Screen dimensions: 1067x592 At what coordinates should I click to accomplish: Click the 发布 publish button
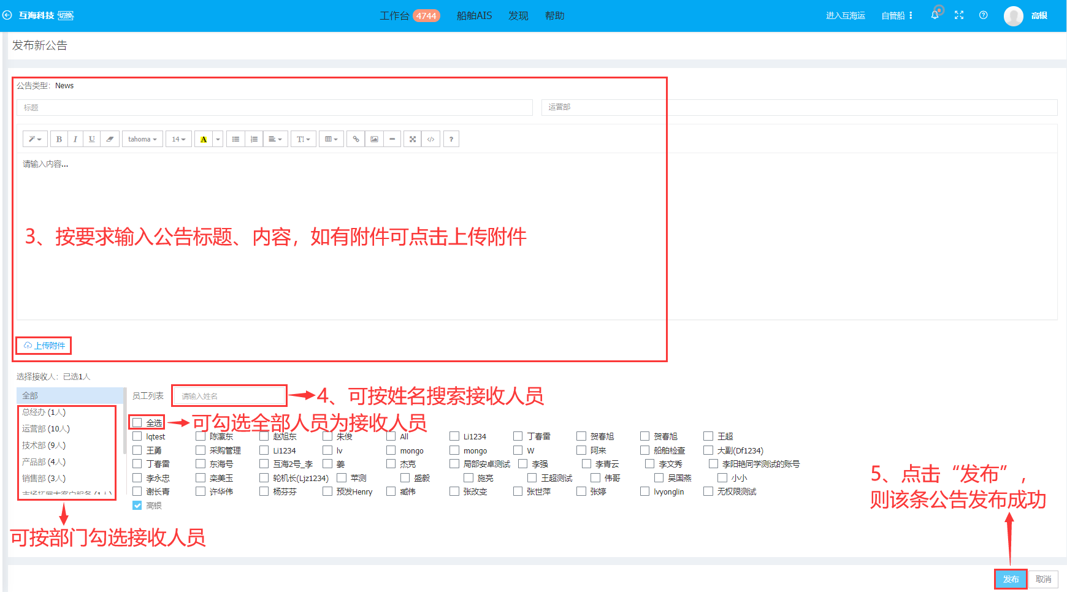click(x=1011, y=579)
